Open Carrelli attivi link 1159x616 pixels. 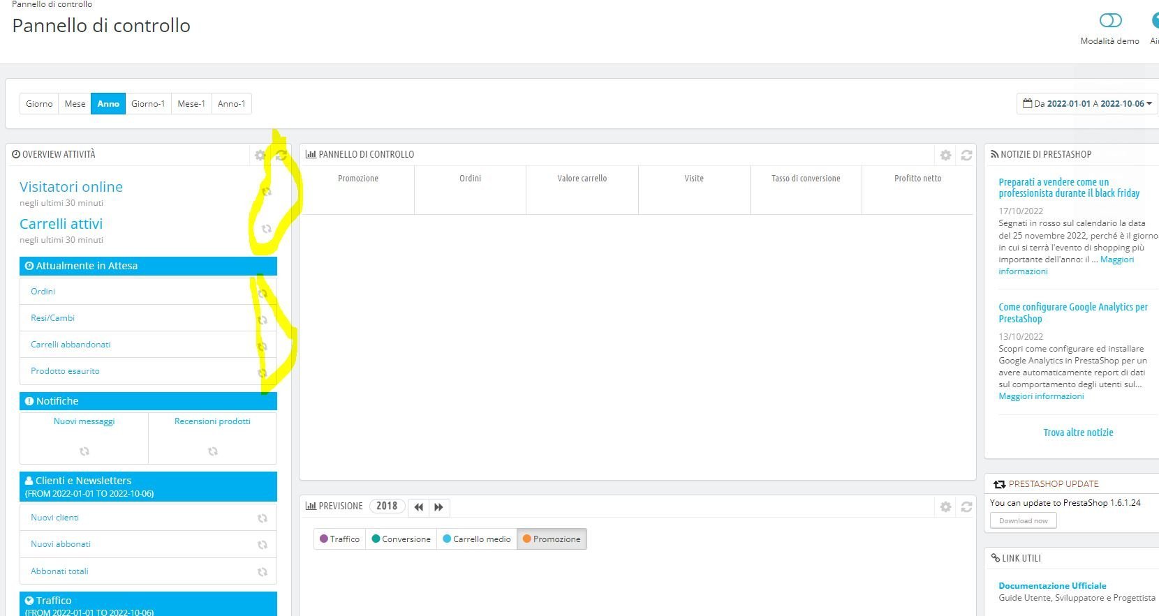[x=61, y=224]
